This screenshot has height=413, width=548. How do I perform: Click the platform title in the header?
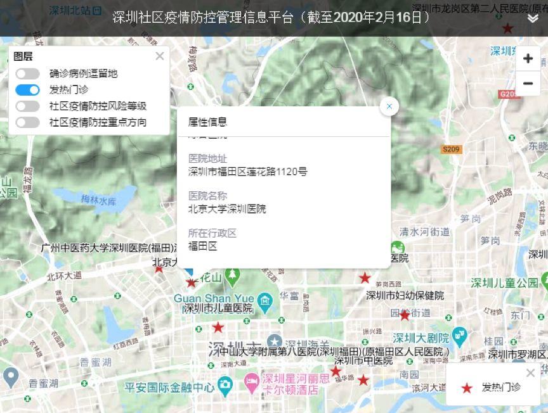point(271,18)
